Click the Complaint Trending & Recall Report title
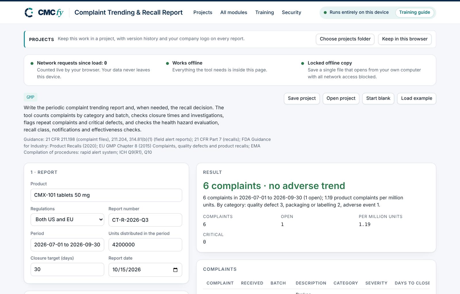 point(129,12)
